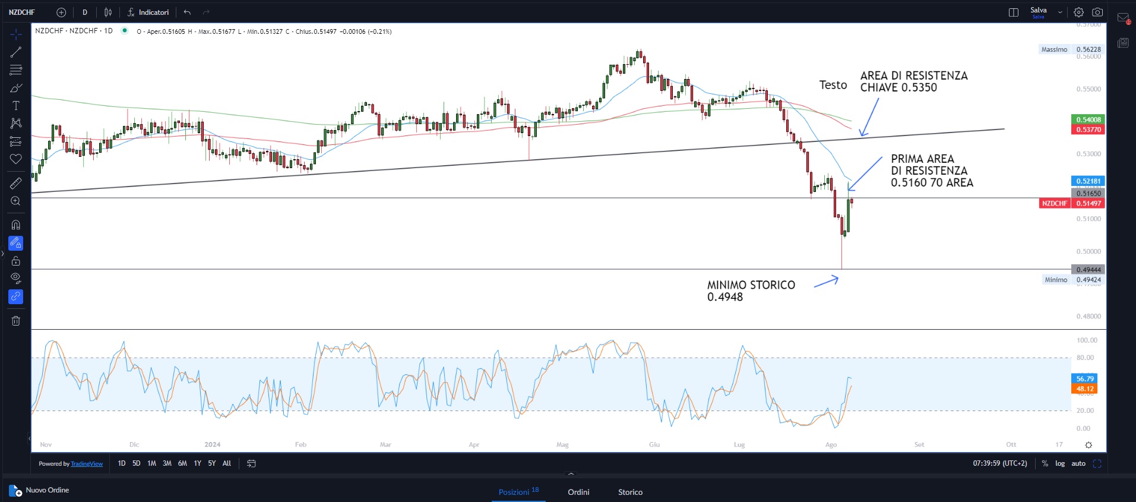This screenshot has width=1136, height=502.
Task: Expand the Salva dropdown arrow
Action: click(1060, 12)
